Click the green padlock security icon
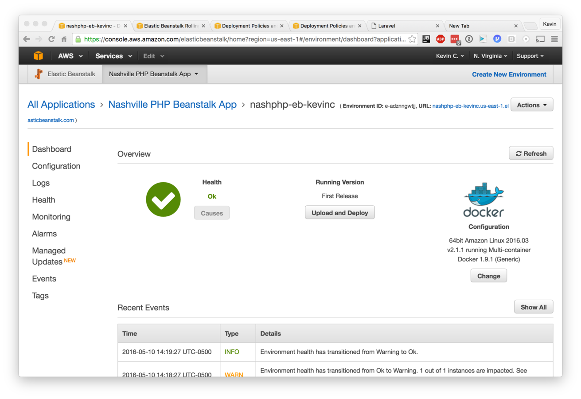This screenshot has width=581, height=399. click(78, 39)
